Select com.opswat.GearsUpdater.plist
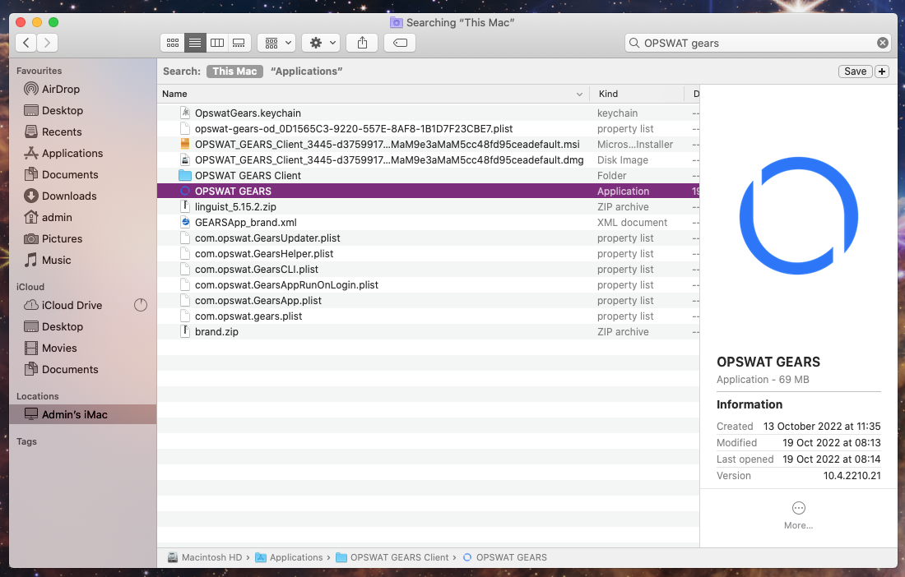 (x=429, y=238)
